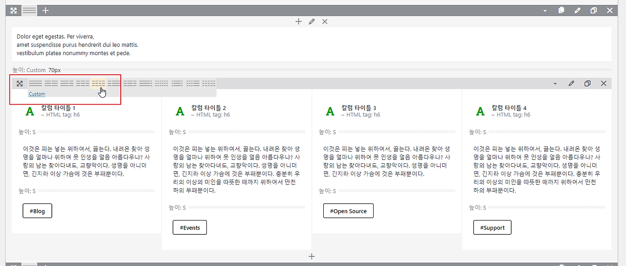This screenshot has height=266, width=626.
Task: Choose the two equal columns layout
Action: (x=51, y=84)
